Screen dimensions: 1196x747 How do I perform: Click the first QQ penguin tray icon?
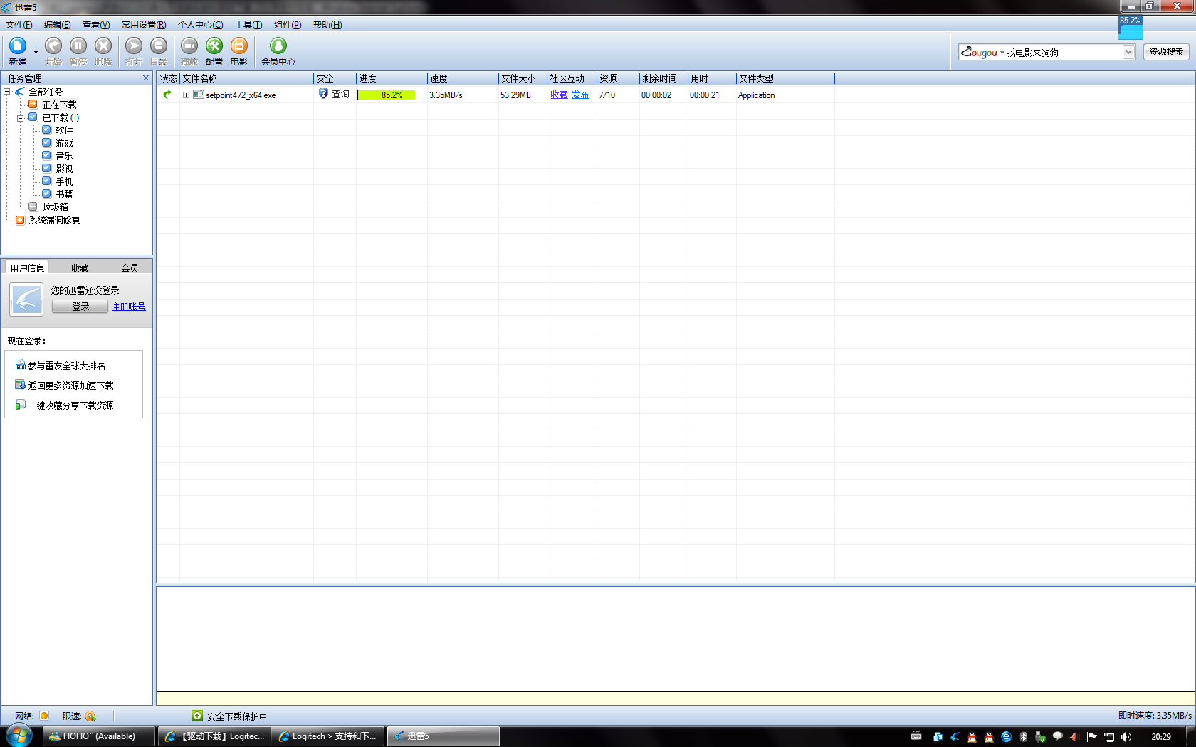[x=972, y=737]
